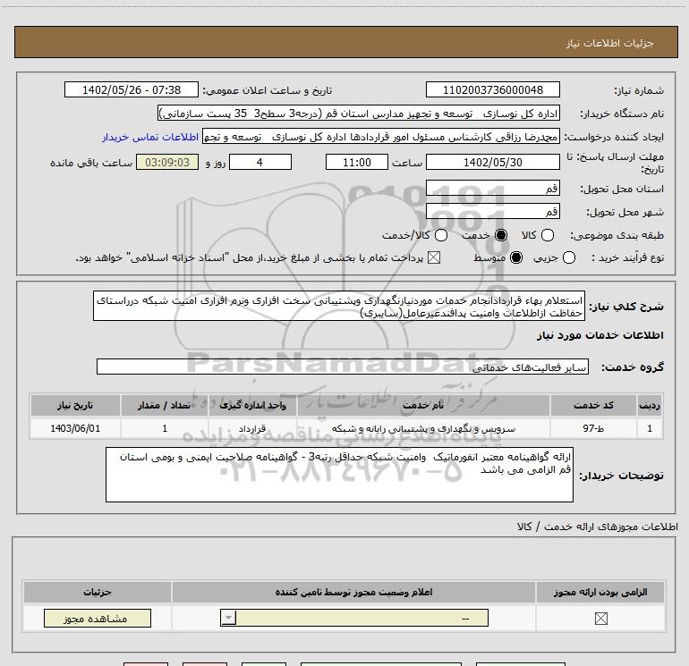This screenshot has width=689, height=666.
Task: Click the نام خدمت column header
Action: (x=423, y=405)
